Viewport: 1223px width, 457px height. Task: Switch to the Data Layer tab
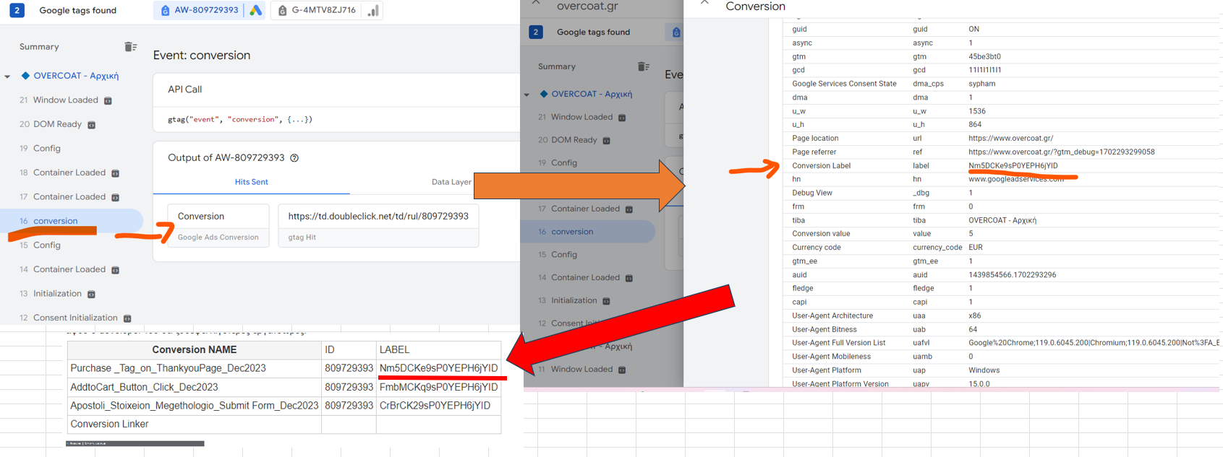[x=451, y=182]
